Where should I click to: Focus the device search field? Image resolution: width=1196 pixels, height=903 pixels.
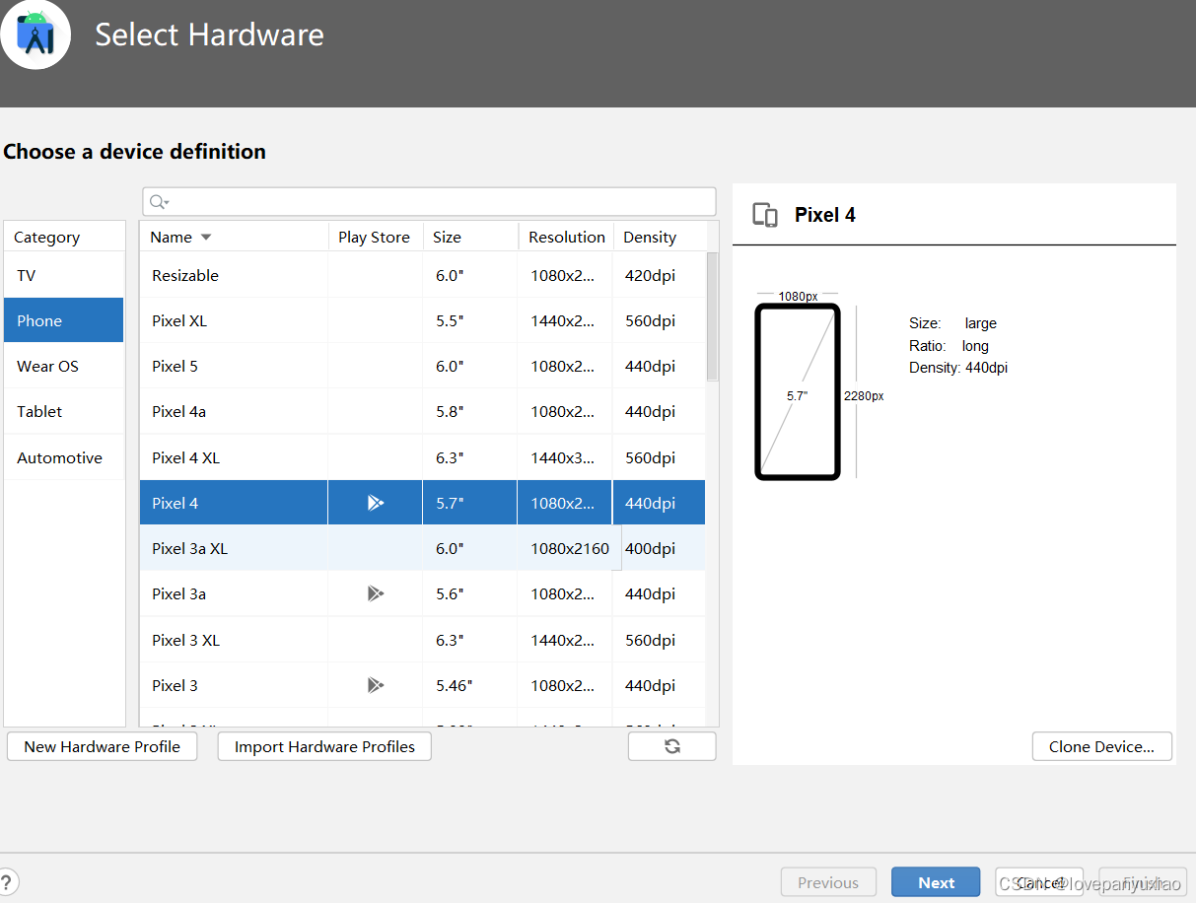pos(429,202)
